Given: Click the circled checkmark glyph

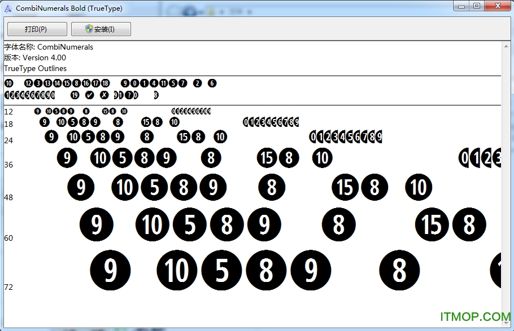Looking at the screenshot, I should point(89,95).
